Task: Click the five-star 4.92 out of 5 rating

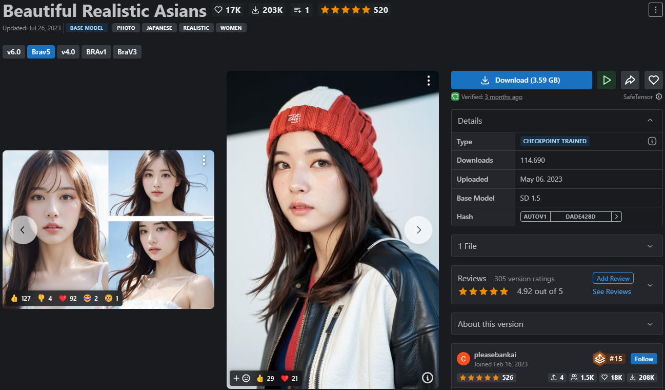Action: click(x=510, y=291)
